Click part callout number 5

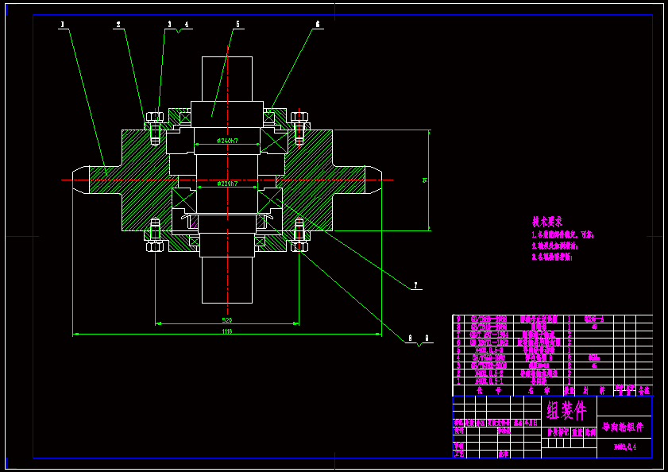[237, 25]
